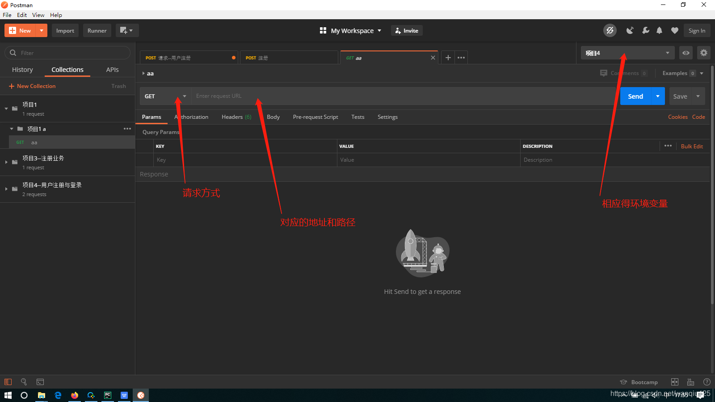Open tab options three-dots menu
Viewport: 715px width, 402px height.
click(x=461, y=58)
